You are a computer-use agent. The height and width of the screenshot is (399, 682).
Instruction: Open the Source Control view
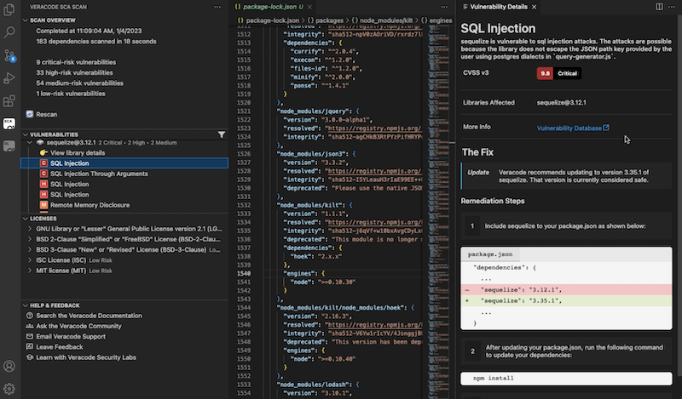pyautogui.click(x=9, y=55)
